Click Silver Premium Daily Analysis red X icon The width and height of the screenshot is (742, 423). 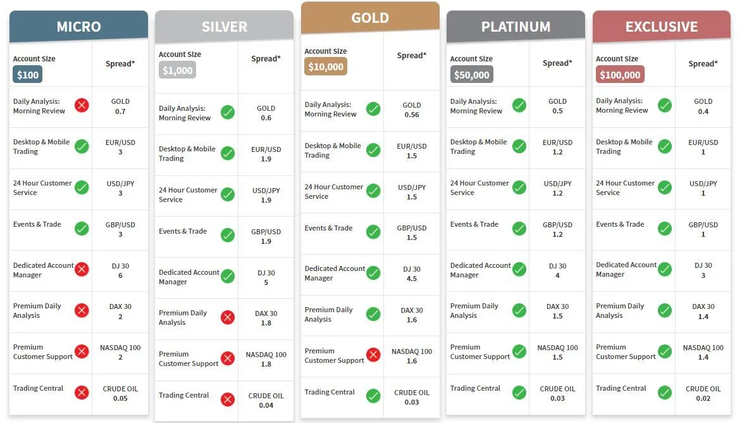pos(228,317)
